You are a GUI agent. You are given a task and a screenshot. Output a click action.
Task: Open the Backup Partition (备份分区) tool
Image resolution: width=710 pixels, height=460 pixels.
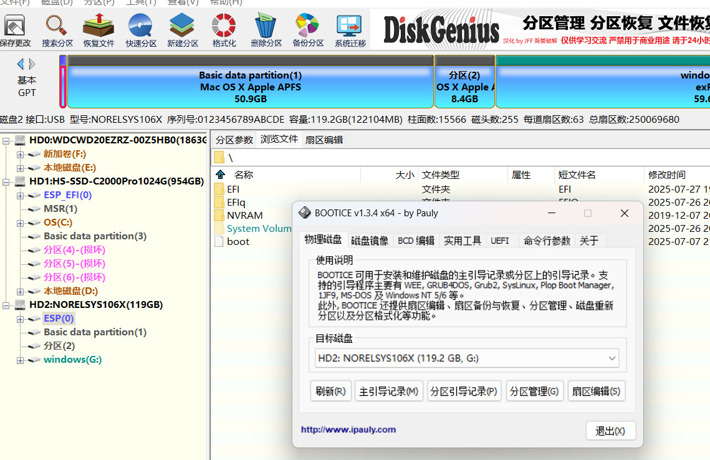coord(307,30)
